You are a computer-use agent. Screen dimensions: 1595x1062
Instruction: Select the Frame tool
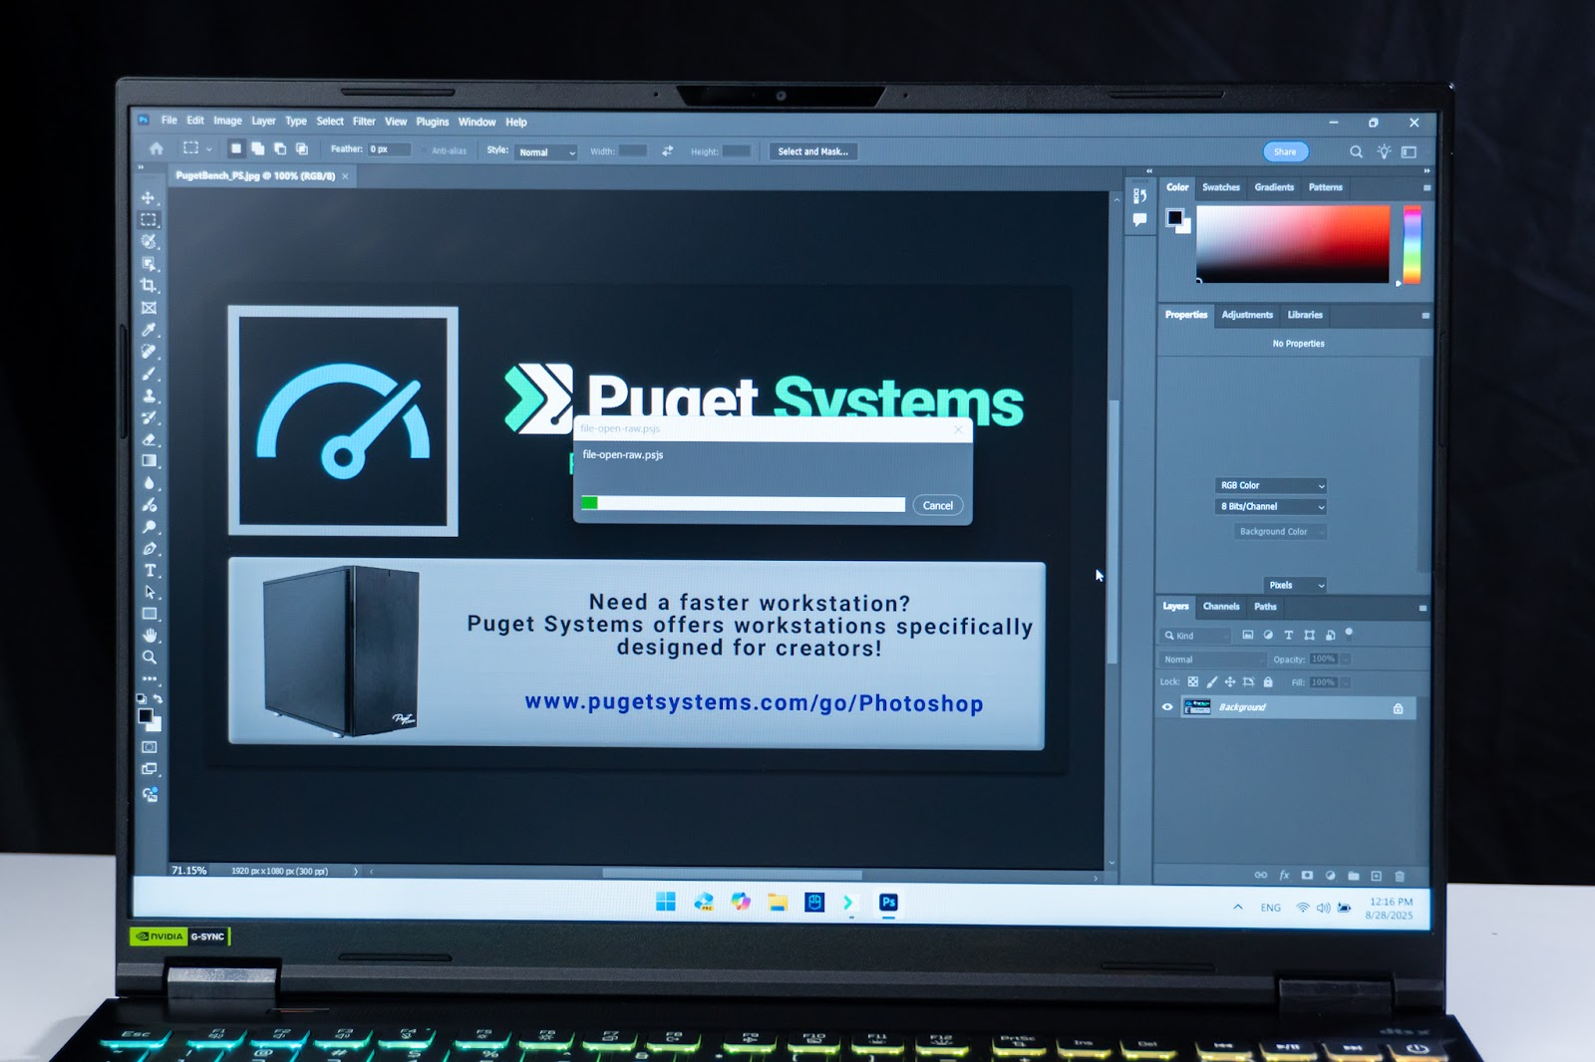click(149, 308)
